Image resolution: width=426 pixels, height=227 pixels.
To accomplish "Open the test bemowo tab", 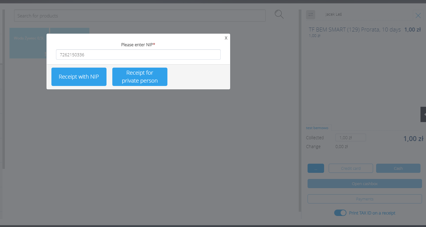I will pyautogui.click(x=317, y=128).
